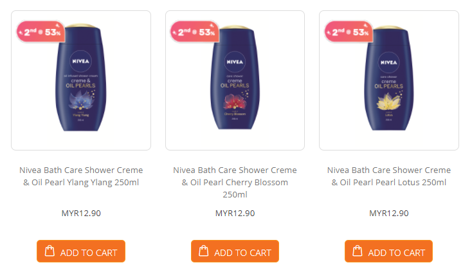Add Cherry Blossom shower creme to cart

click(235, 251)
